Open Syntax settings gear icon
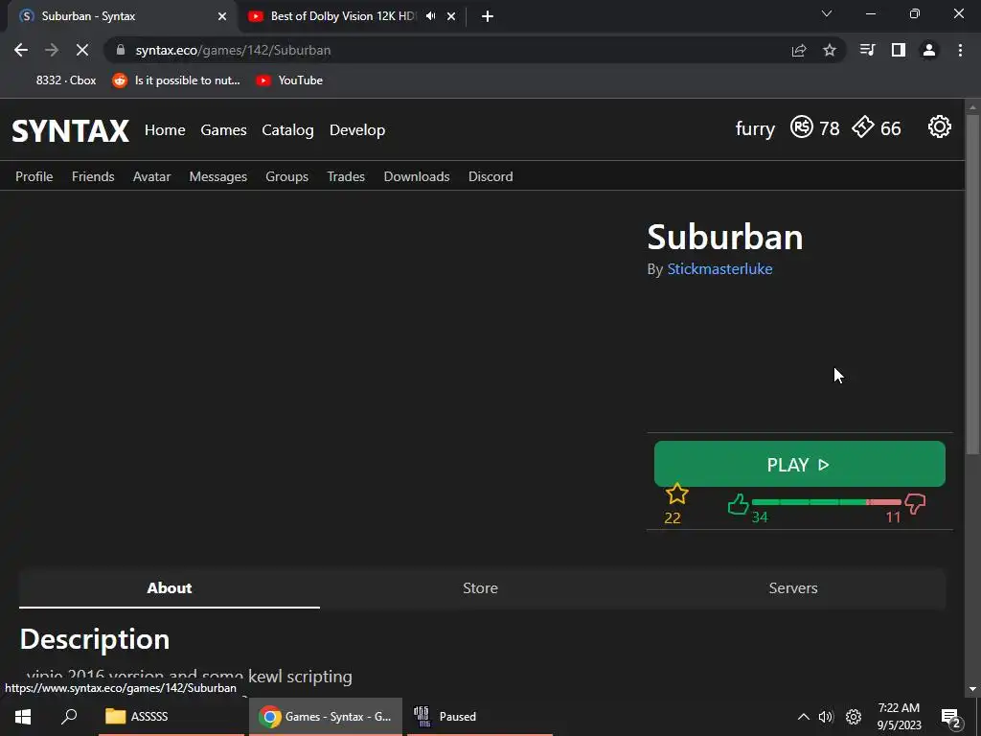 (x=939, y=127)
